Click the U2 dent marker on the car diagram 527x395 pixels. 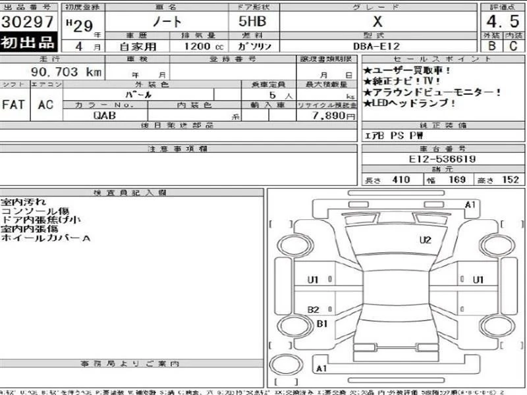click(425, 240)
